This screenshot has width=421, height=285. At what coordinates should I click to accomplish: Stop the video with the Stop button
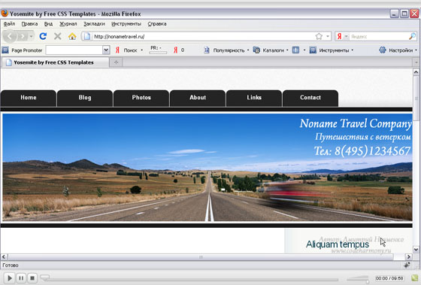32,278
